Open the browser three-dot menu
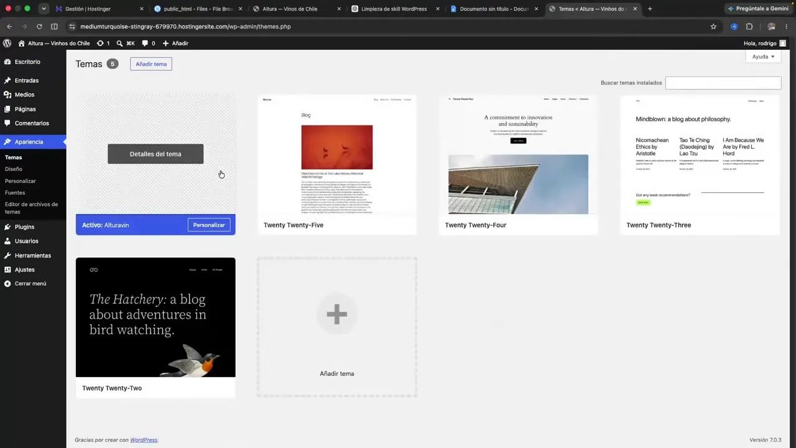 click(787, 27)
